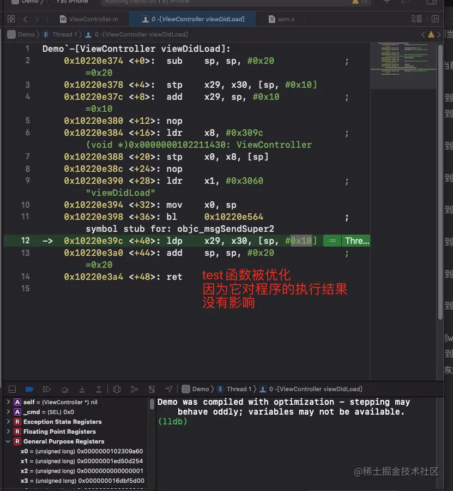Click the yellow warning badge in the toolbar

point(356,2)
